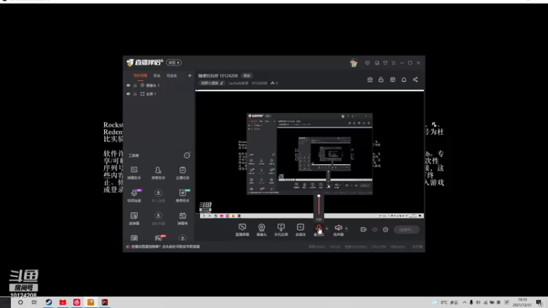Open the user avatar in the title bar
Screen dimensions: 548x308
click(353, 63)
